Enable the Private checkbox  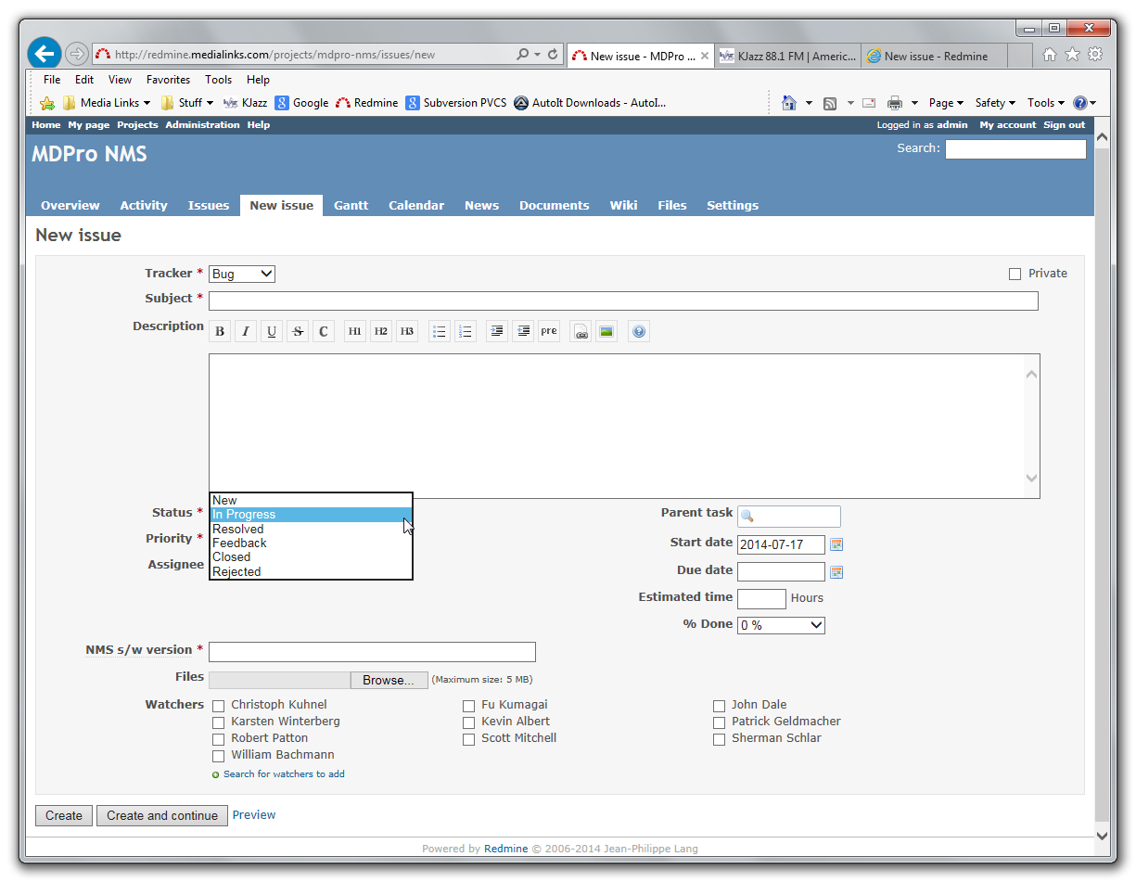tap(1015, 274)
